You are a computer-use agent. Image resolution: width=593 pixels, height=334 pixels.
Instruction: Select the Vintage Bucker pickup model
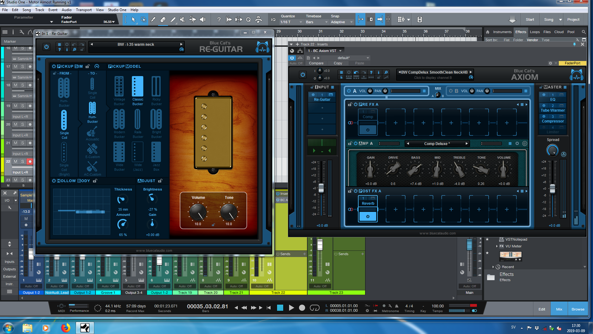119,91
